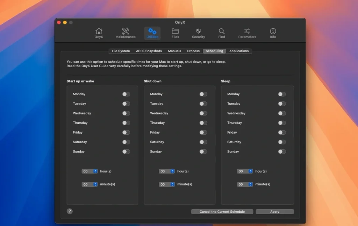Turn on Wednesday in Sleep column

[x=282, y=113]
